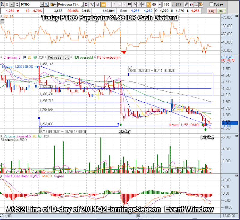Image resolution: width=240 pixels, height=220 pixels.
Task: Click the 1,298,716 level label
Action: pos(46,101)
